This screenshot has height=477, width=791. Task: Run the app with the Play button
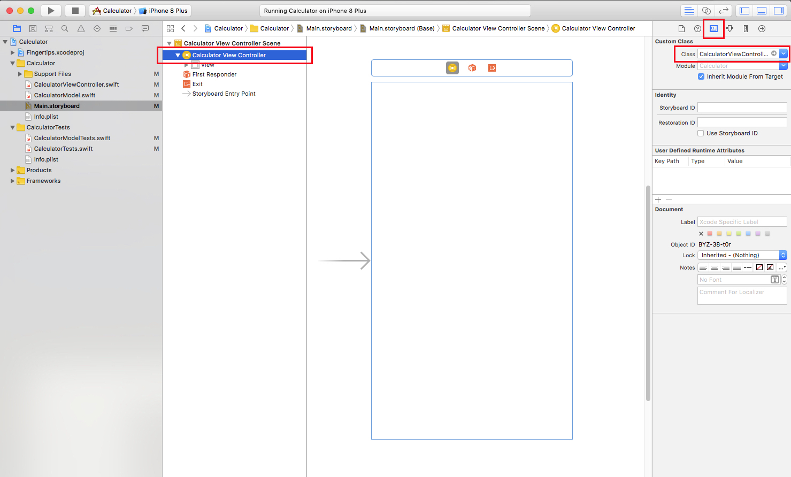51,11
